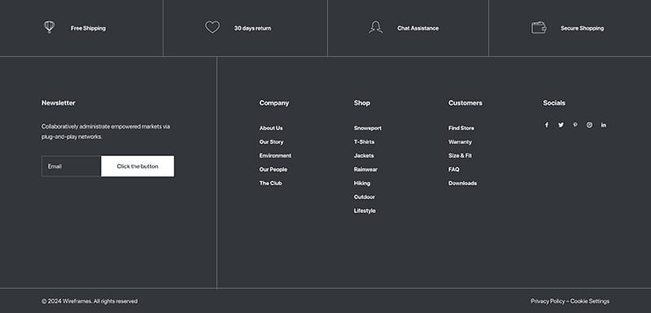Viewport: 651px width, 313px height.
Task: Click the '30 days return' label
Action: [252, 28]
